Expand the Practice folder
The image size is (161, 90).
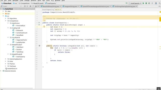click(6, 64)
